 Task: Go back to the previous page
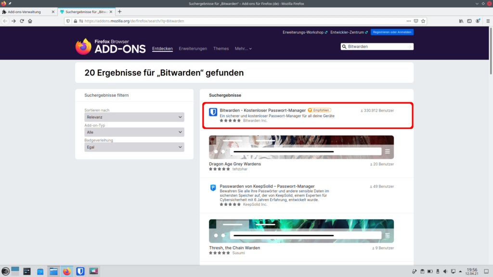click(5, 21)
